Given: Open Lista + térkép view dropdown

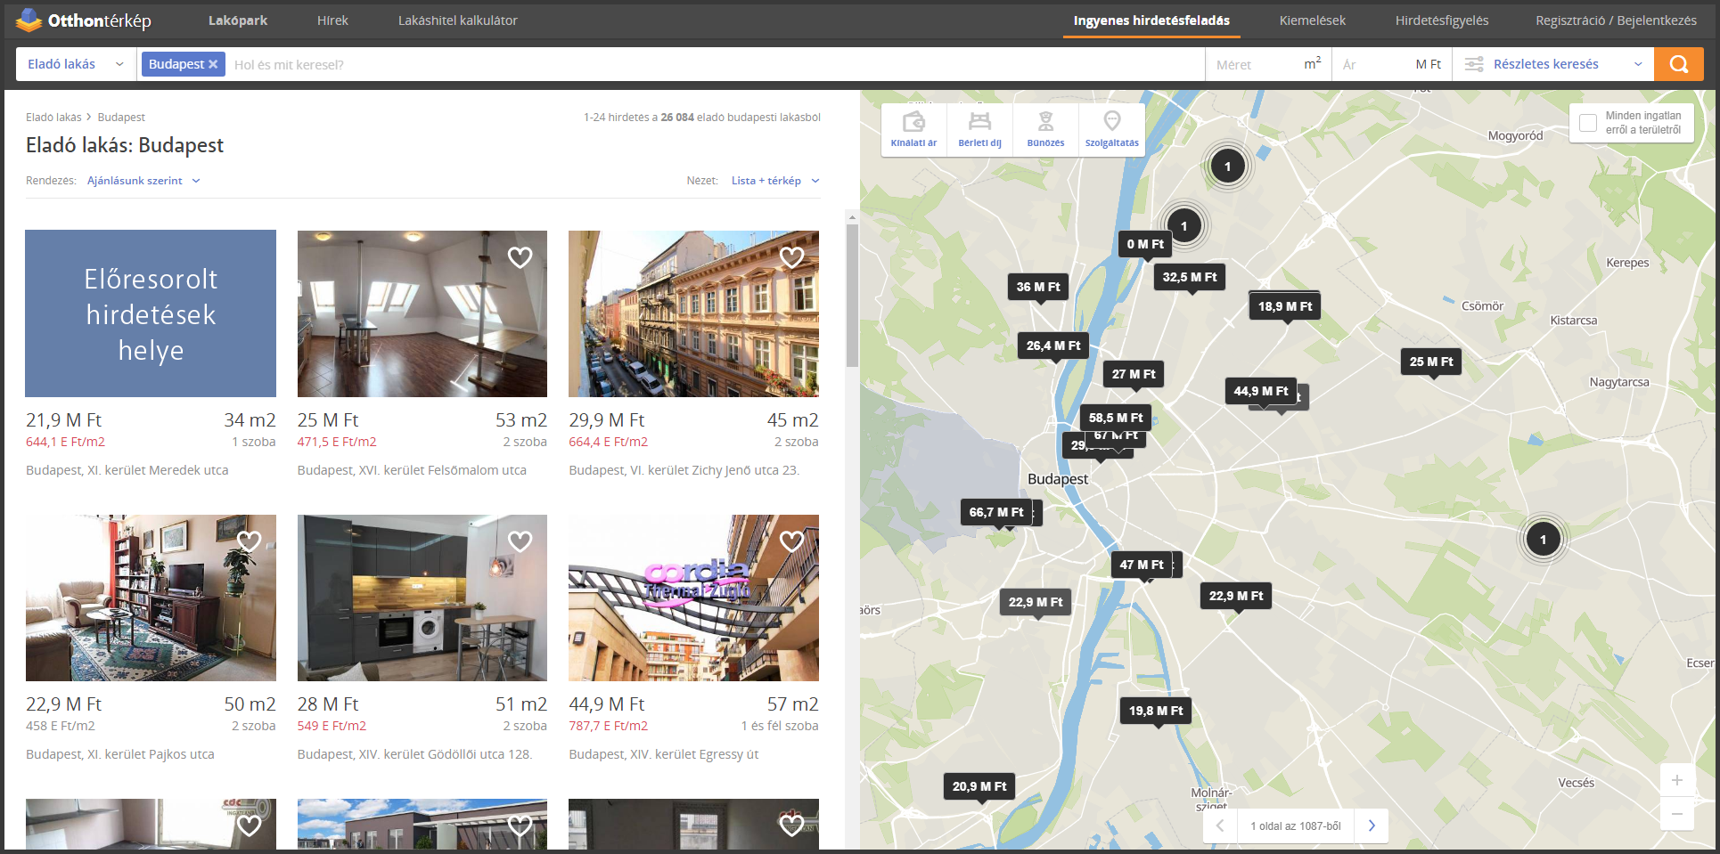Looking at the screenshot, I should (774, 181).
